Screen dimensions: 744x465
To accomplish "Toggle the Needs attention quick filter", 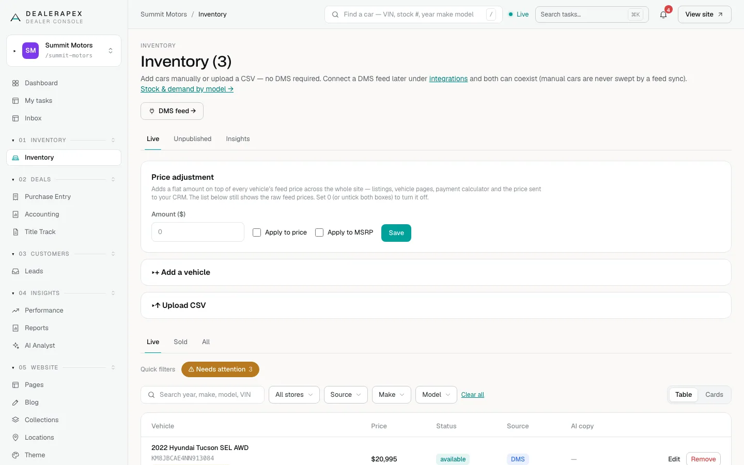I will 220,369.
